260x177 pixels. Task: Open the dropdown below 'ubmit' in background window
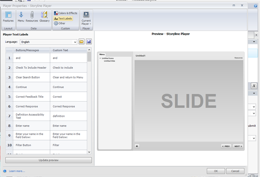click(254, 138)
